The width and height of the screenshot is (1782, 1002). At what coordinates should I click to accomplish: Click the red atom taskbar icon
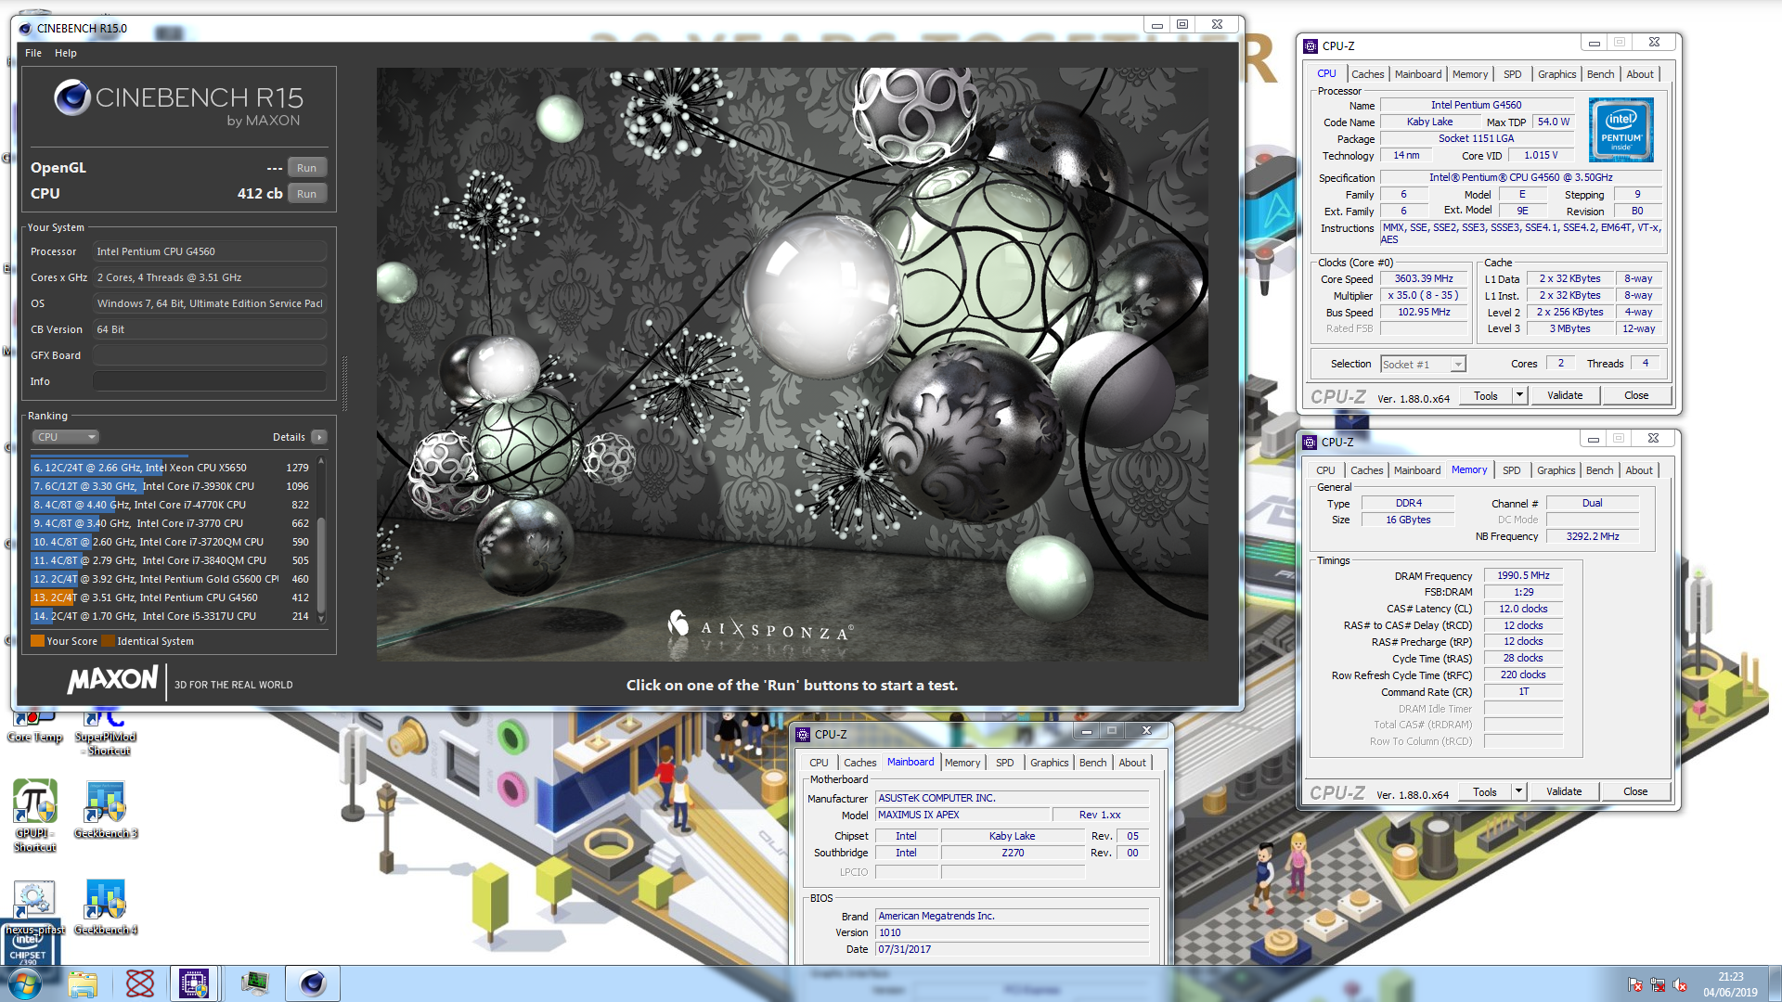pyautogui.click(x=140, y=983)
